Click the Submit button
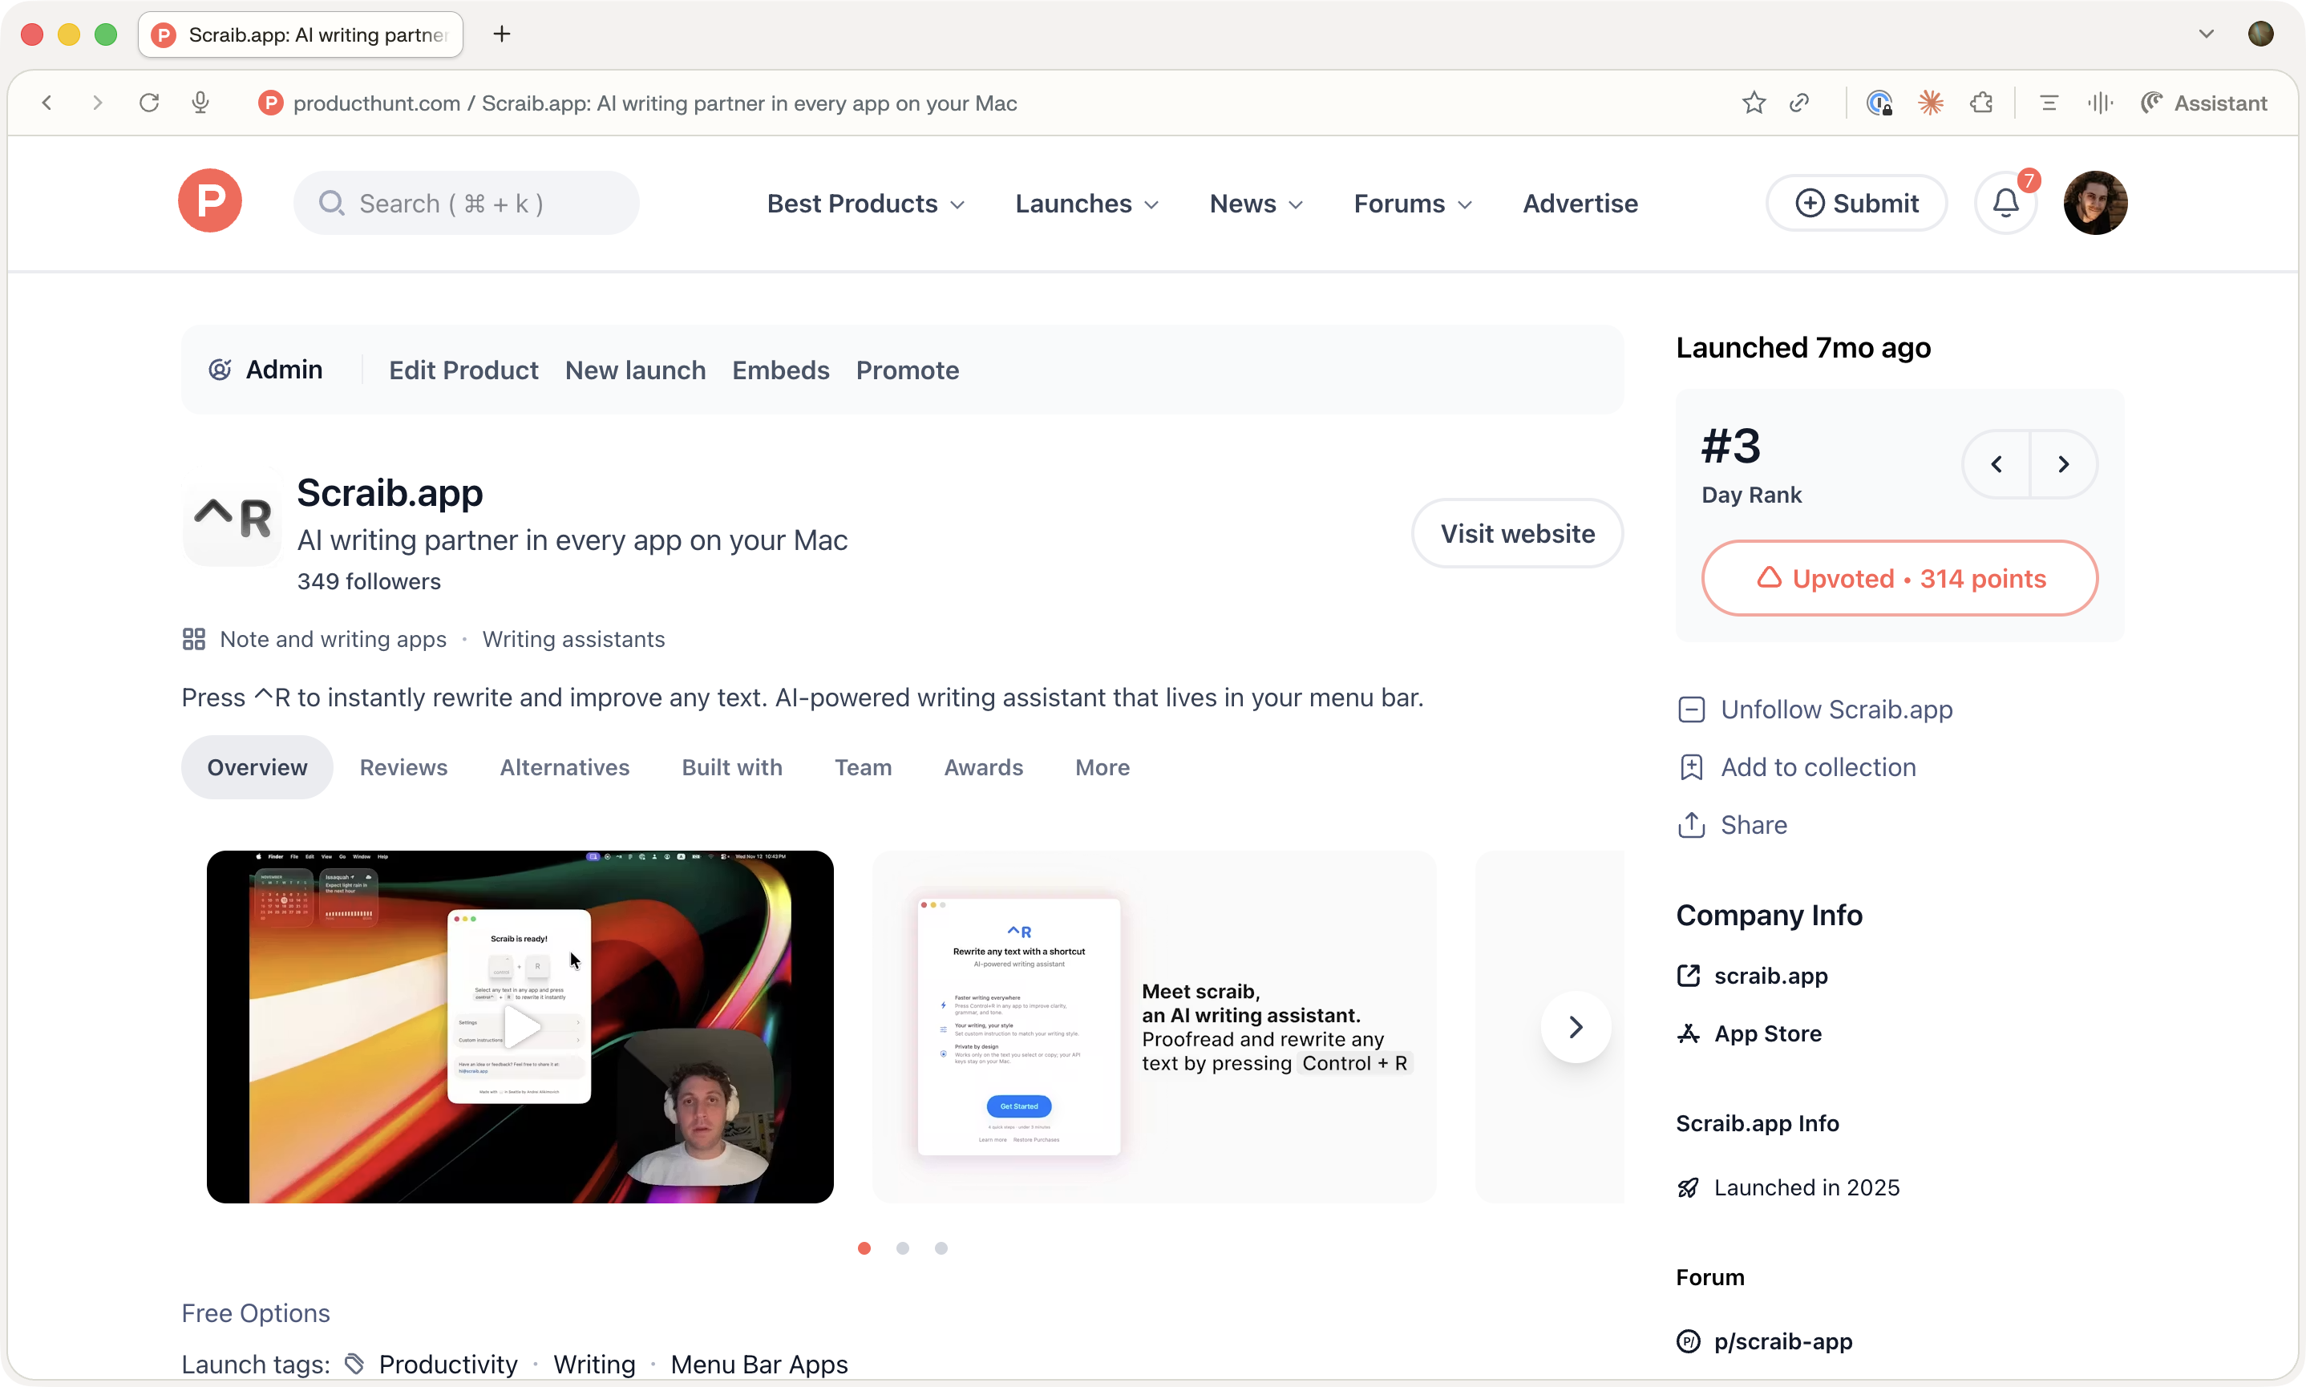The width and height of the screenshot is (2306, 1387). tap(1856, 203)
